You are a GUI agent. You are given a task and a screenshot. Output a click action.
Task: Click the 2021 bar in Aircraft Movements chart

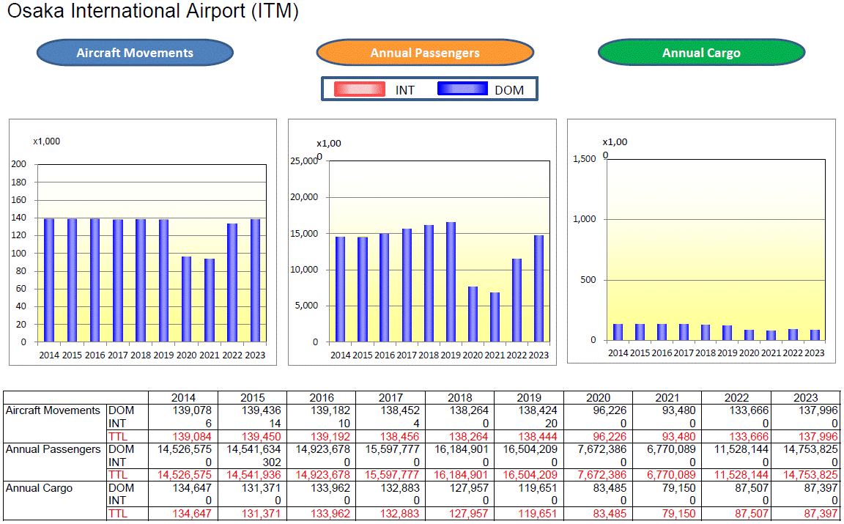coord(210,300)
